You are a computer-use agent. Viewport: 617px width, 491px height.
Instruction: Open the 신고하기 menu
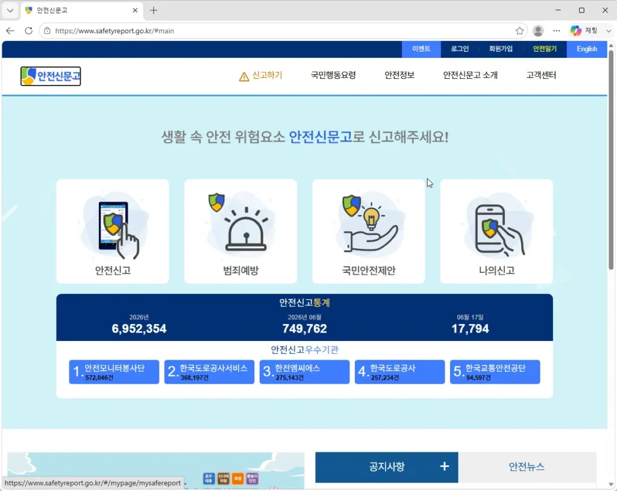pyautogui.click(x=267, y=75)
